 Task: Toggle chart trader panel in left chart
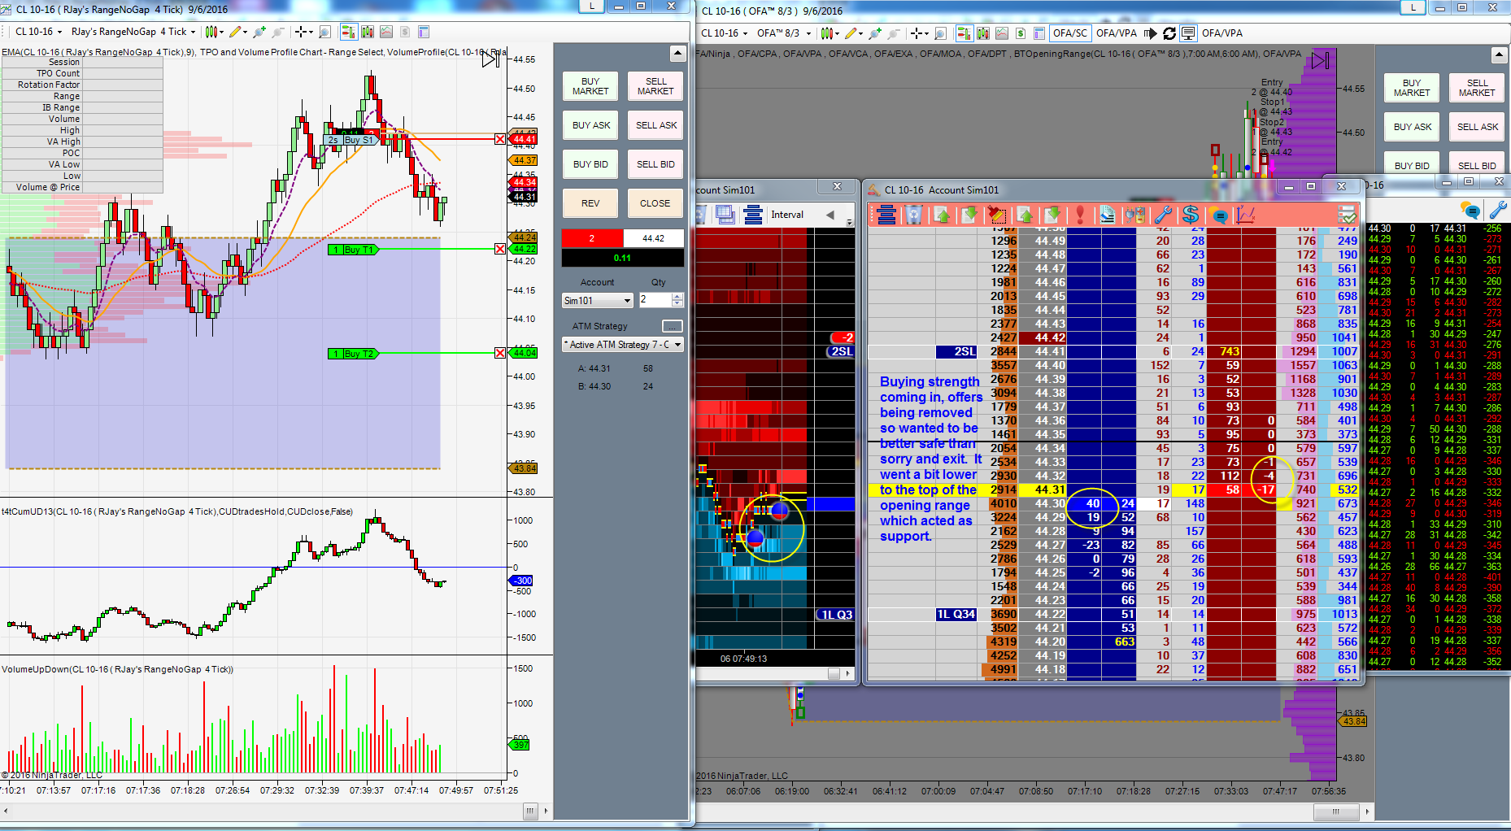coord(349,32)
